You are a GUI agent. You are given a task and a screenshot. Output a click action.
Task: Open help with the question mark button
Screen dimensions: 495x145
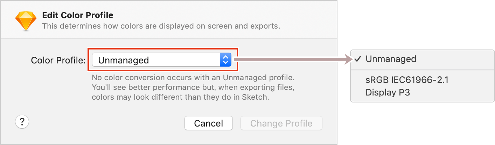click(22, 122)
